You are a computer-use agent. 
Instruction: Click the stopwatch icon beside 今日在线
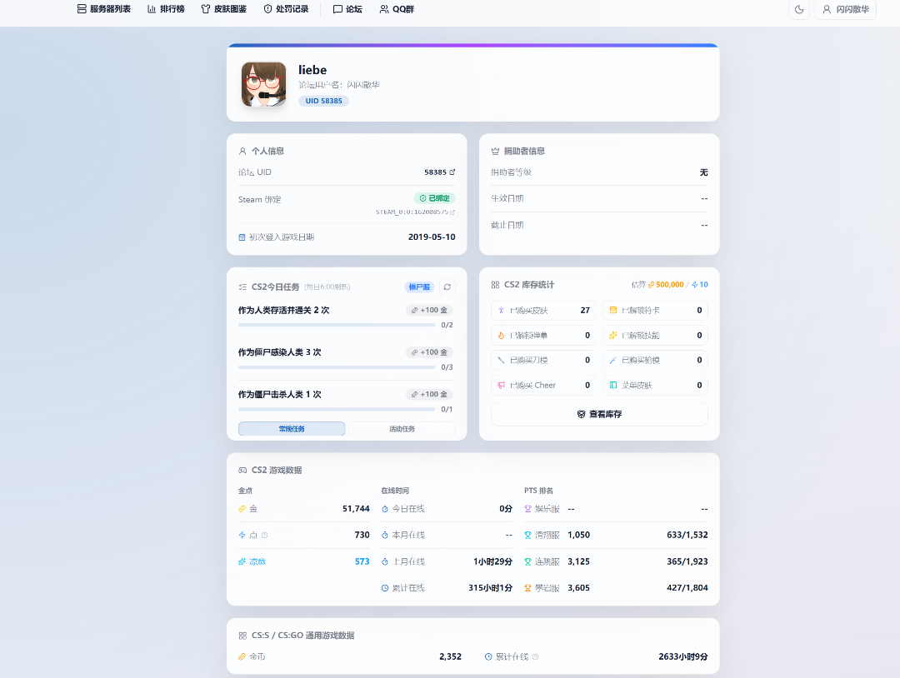[384, 510]
